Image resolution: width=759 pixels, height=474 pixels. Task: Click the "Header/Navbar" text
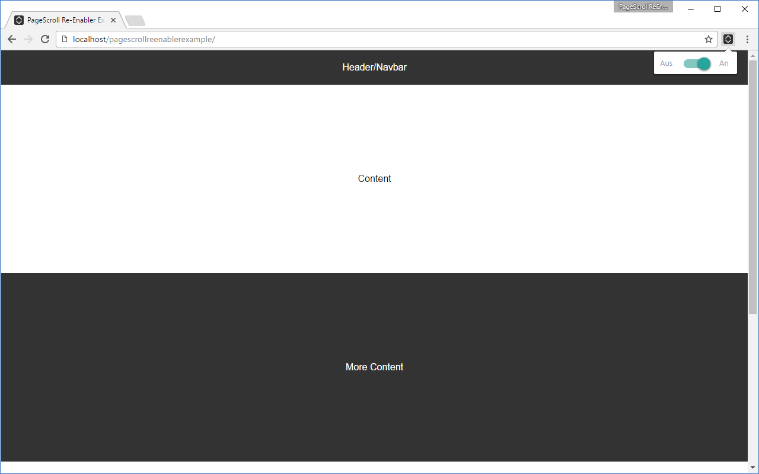pos(374,68)
